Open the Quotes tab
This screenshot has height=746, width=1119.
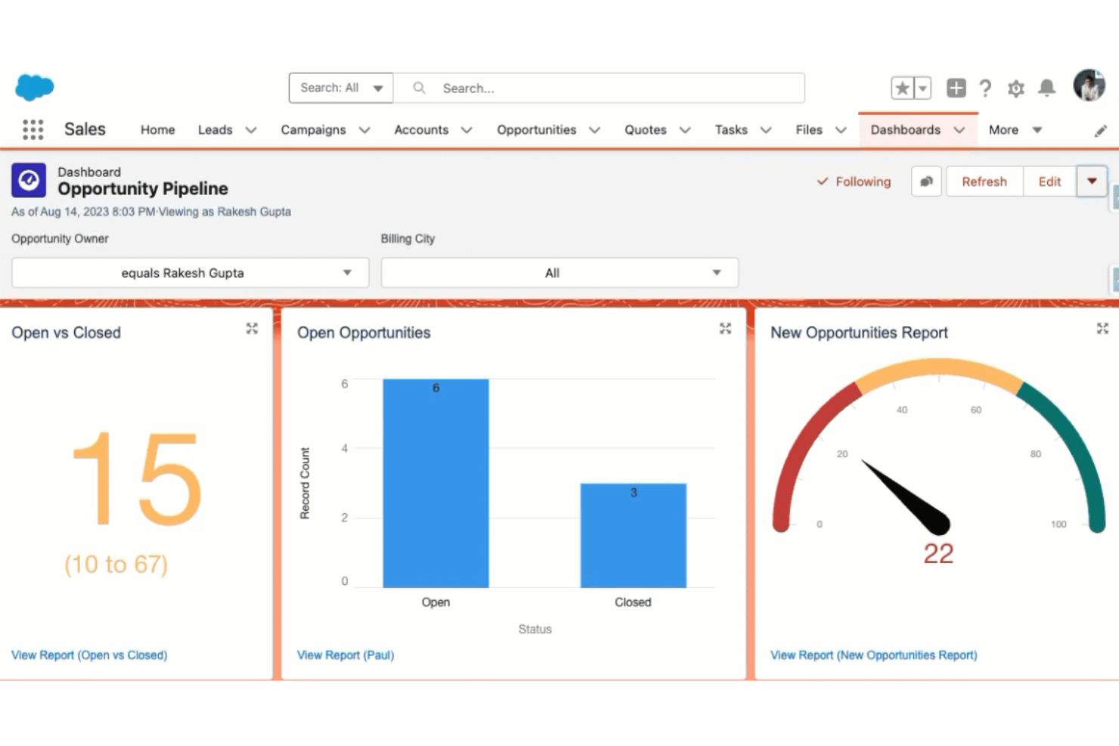pos(645,130)
